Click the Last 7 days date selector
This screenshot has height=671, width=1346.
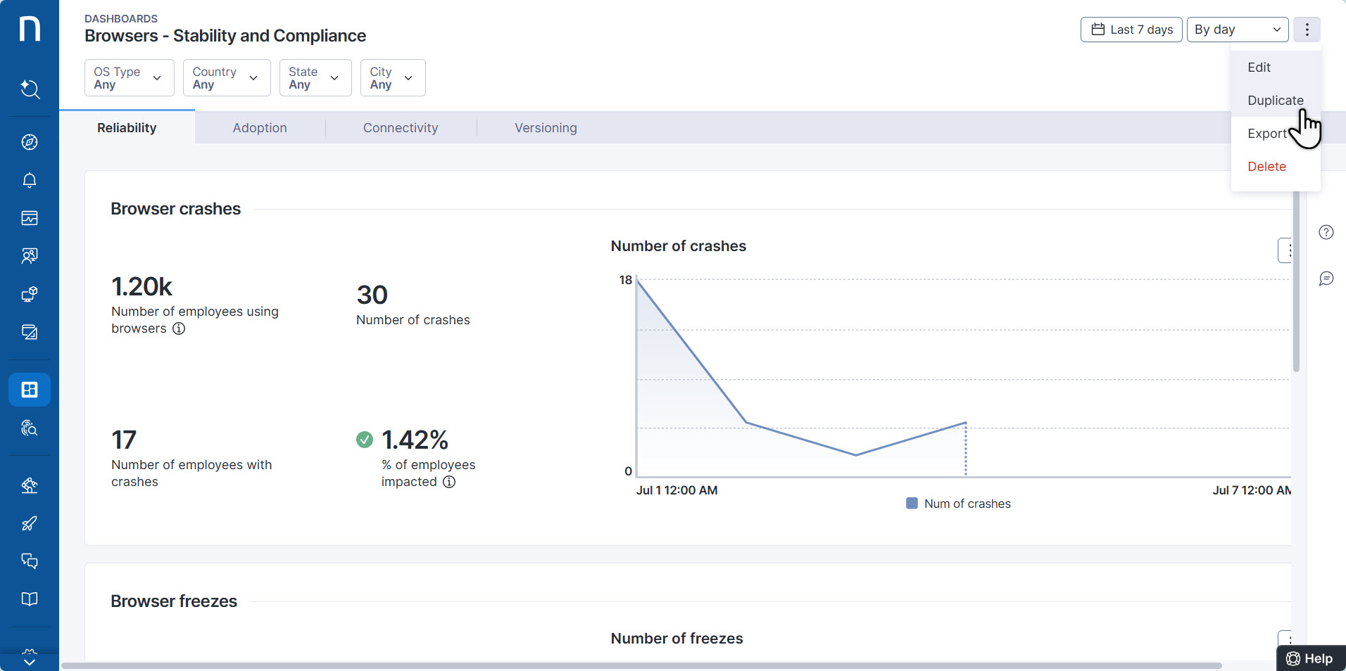click(1131, 30)
